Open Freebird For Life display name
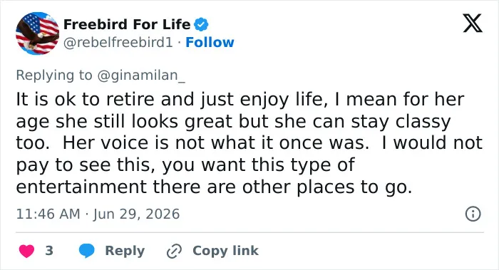Screen dimensions: 499x270 pyautogui.click(x=127, y=24)
